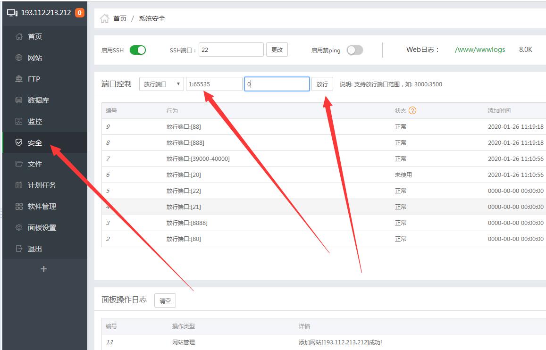Open 软件管理 in the sidebar menu

click(42, 207)
